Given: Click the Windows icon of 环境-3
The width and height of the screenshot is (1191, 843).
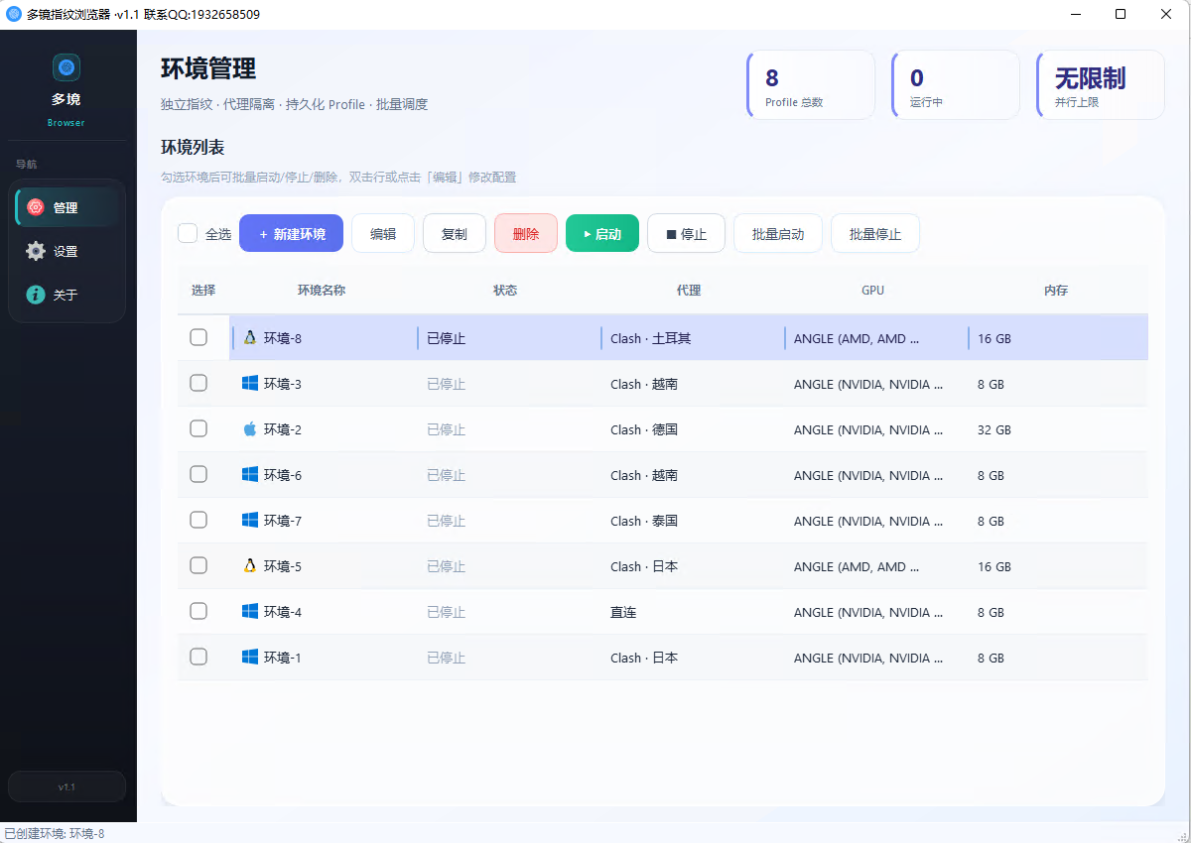Looking at the screenshot, I should pos(250,383).
